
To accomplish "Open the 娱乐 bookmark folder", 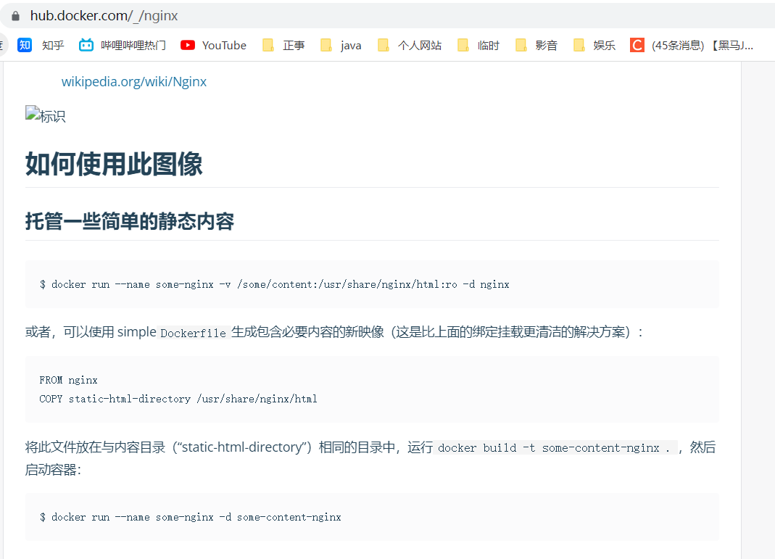I will tap(594, 46).
